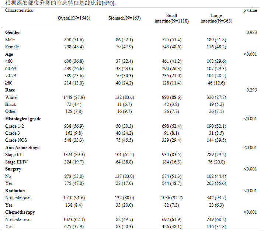The height and width of the screenshot is (231, 264).
Task: Click the 0.983 p value for Gender
Action: coord(251,32)
